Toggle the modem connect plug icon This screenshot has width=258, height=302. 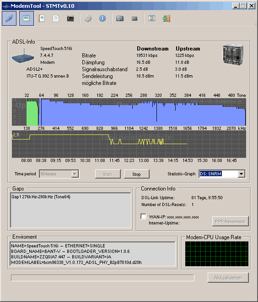tap(9, 18)
